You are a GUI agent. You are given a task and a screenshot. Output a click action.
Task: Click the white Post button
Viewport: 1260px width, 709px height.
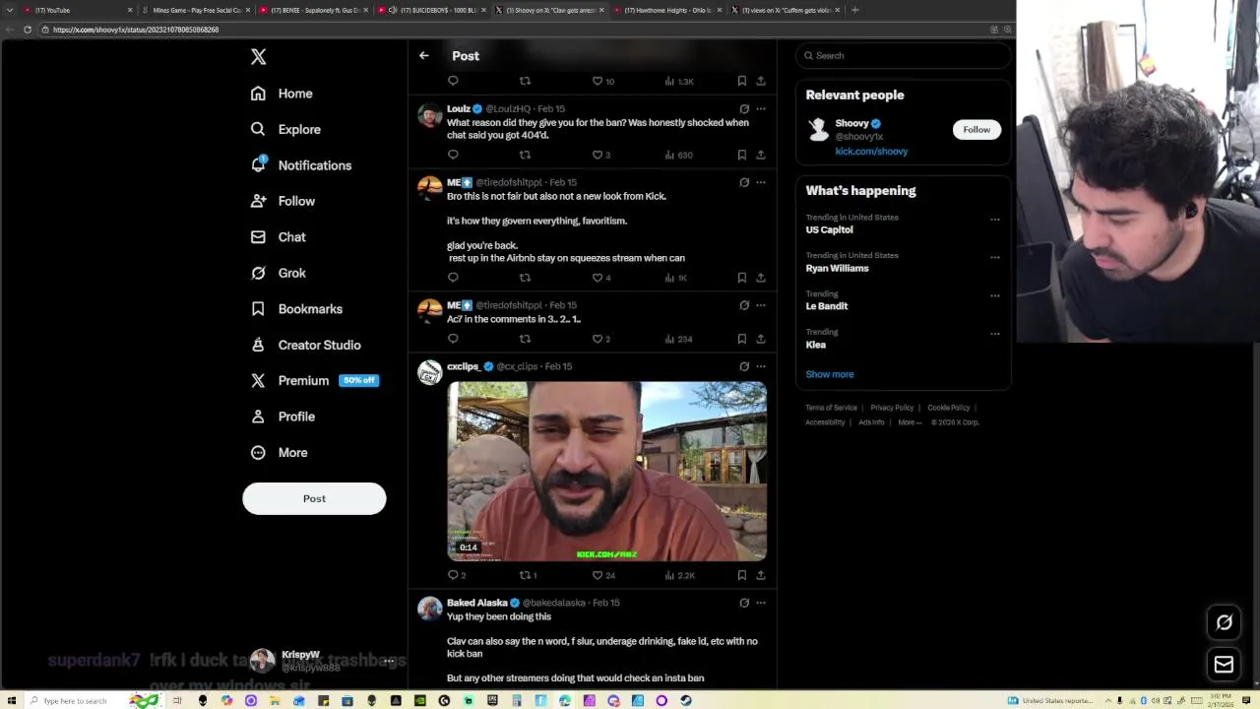tap(314, 498)
